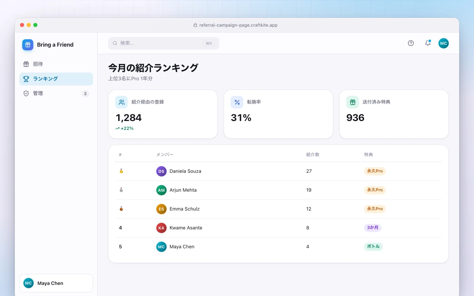The image size is (474, 296).
Task: Click the 936 sent rewards value
Action: [355, 118]
